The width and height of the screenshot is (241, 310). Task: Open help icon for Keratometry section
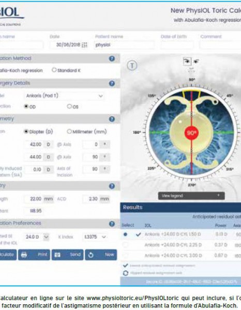point(112,119)
